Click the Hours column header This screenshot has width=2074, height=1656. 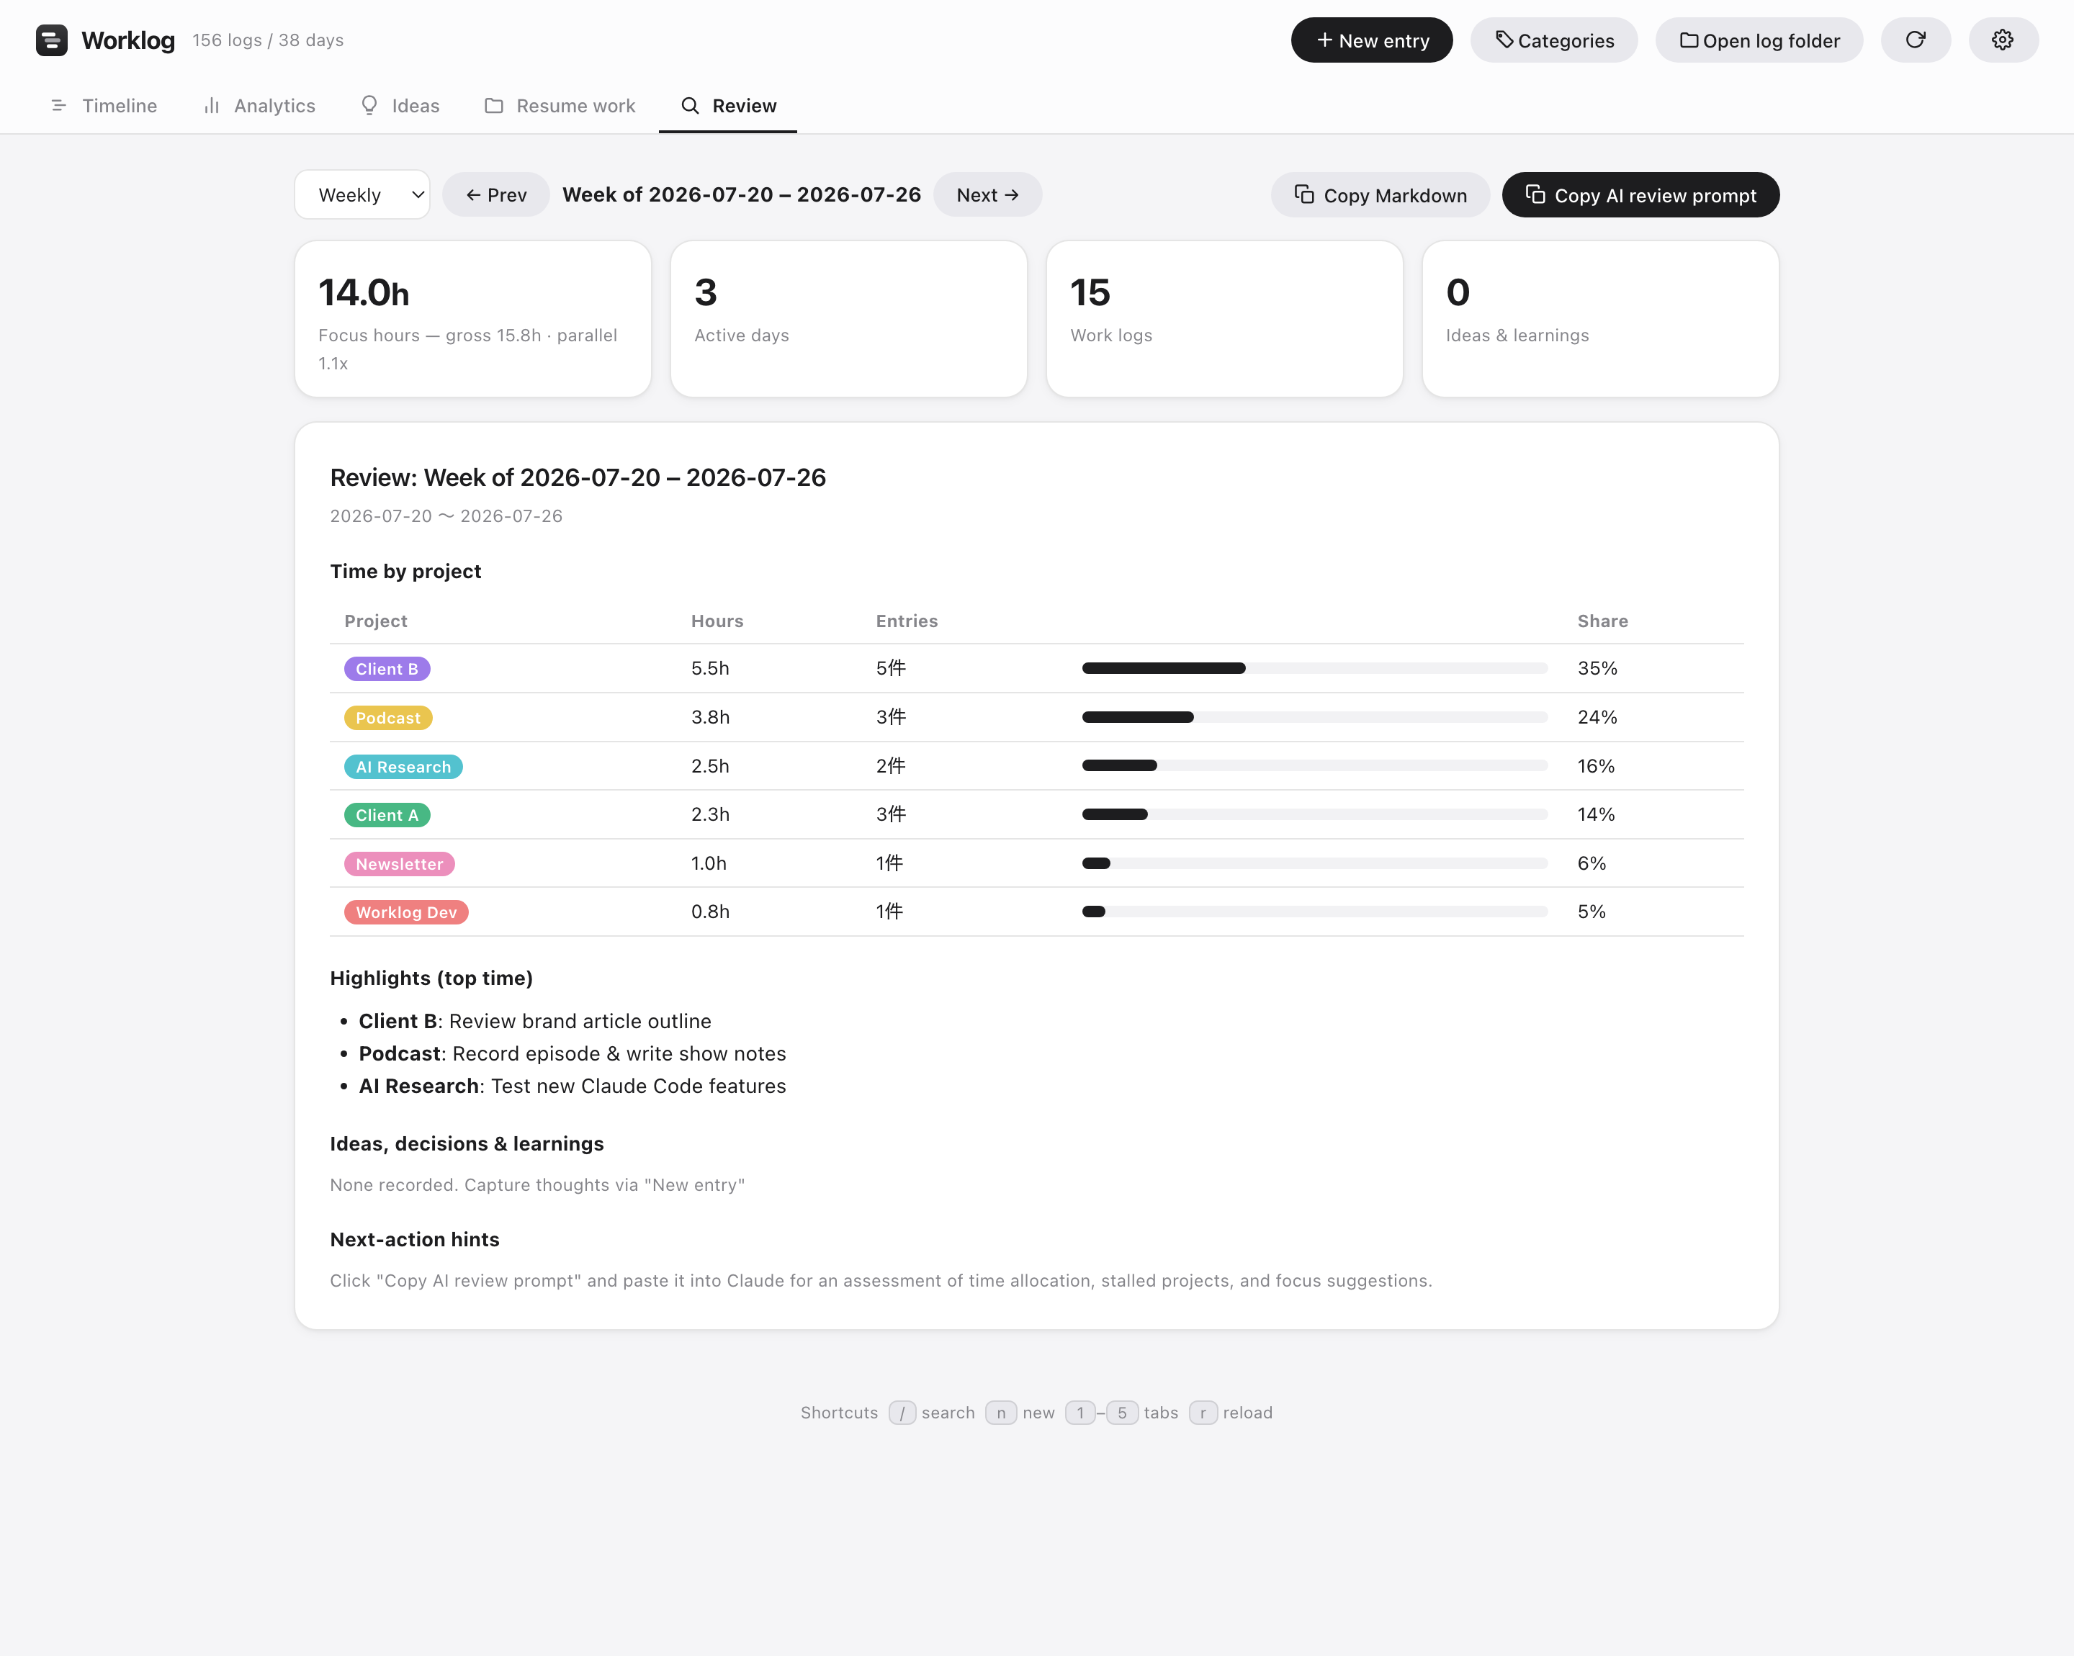[x=717, y=621]
